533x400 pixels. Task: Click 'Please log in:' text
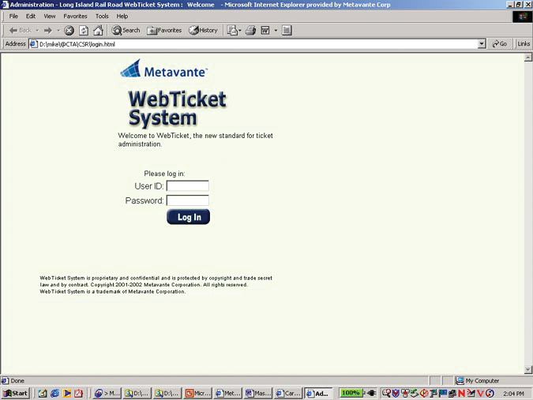tap(164, 174)
